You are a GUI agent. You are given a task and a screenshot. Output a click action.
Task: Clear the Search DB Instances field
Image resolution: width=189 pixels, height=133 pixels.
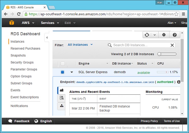pos(172,45)
